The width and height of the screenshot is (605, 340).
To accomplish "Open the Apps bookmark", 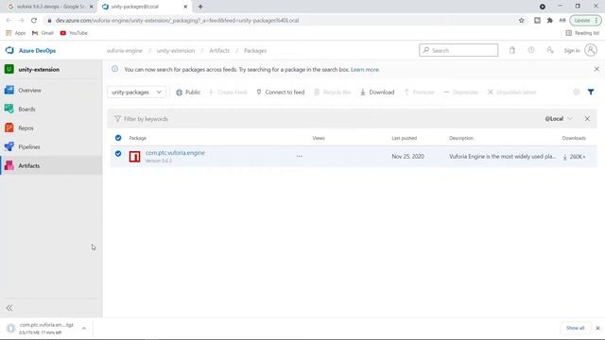I will 16,33.
